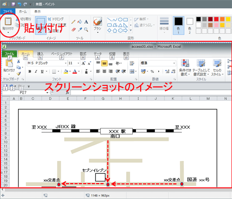This screenshot has height=199, width=232.
Task: Choose the triangle shape
Action: [120, 25]
